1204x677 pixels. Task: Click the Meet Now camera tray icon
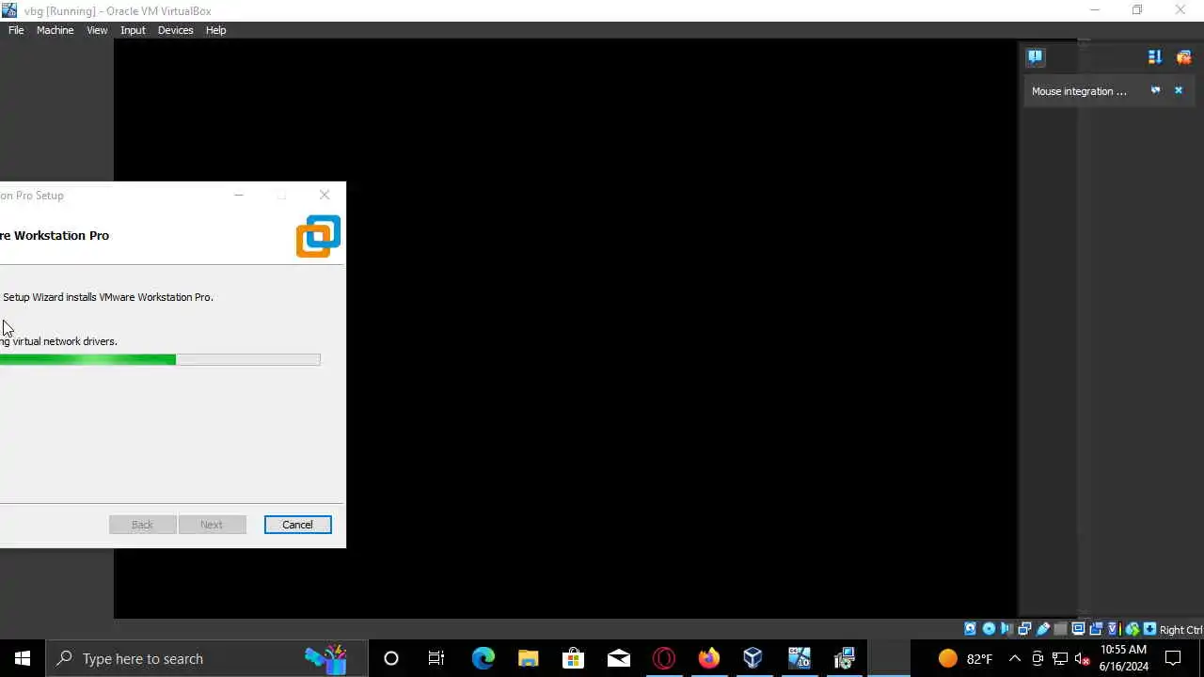pos(1038,658)
